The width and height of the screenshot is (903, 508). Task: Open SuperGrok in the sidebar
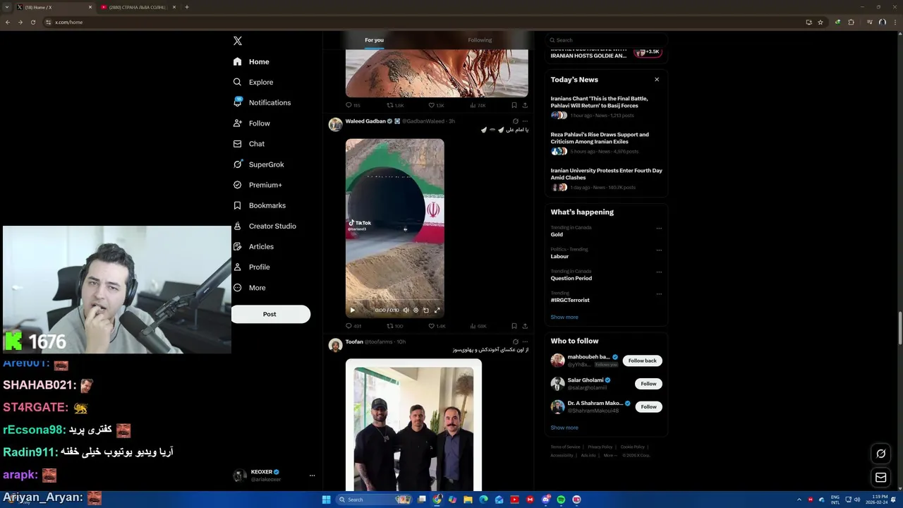(x=258, y=164)
